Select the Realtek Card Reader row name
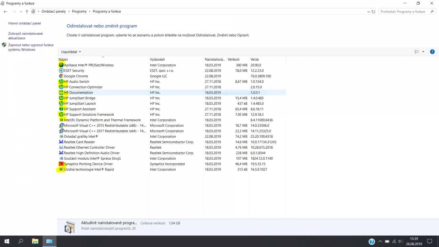 click(79, 142)
